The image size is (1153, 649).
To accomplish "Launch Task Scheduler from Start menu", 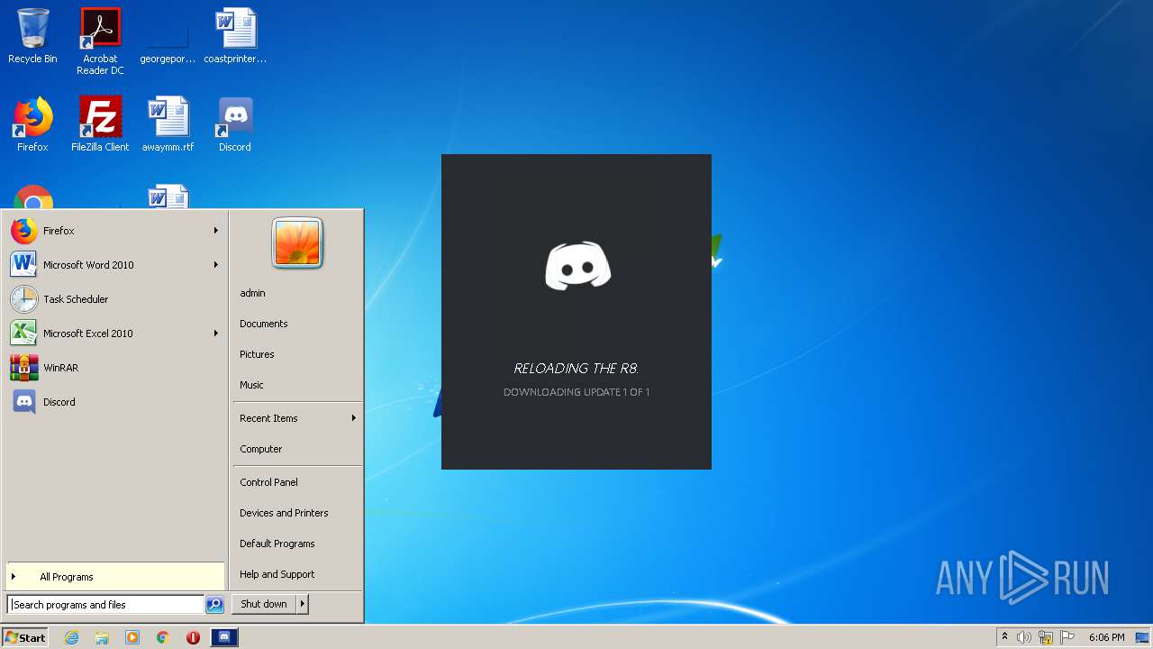I will (x=114, y=299).
